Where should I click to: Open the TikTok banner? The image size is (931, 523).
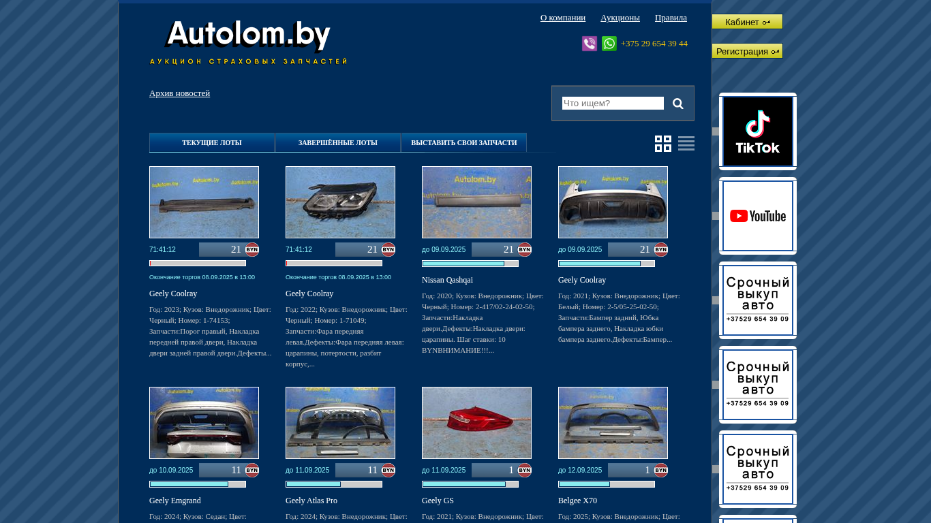(x=758, y=131)
